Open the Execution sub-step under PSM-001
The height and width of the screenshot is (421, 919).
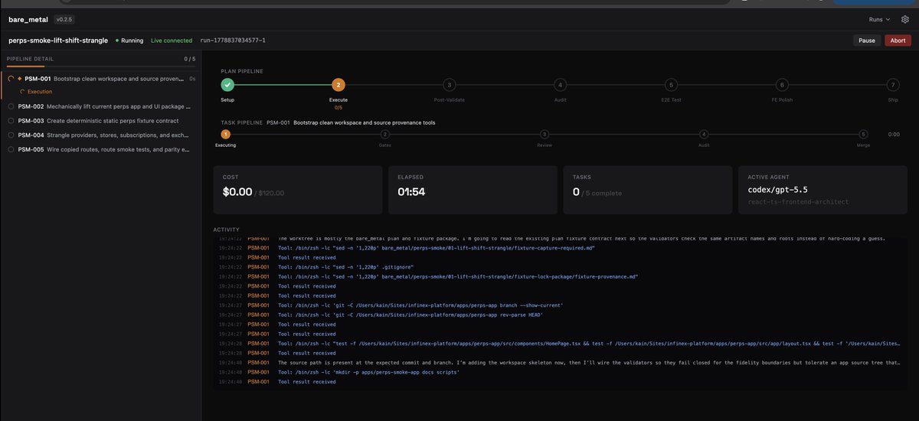[x=36, y=92]
